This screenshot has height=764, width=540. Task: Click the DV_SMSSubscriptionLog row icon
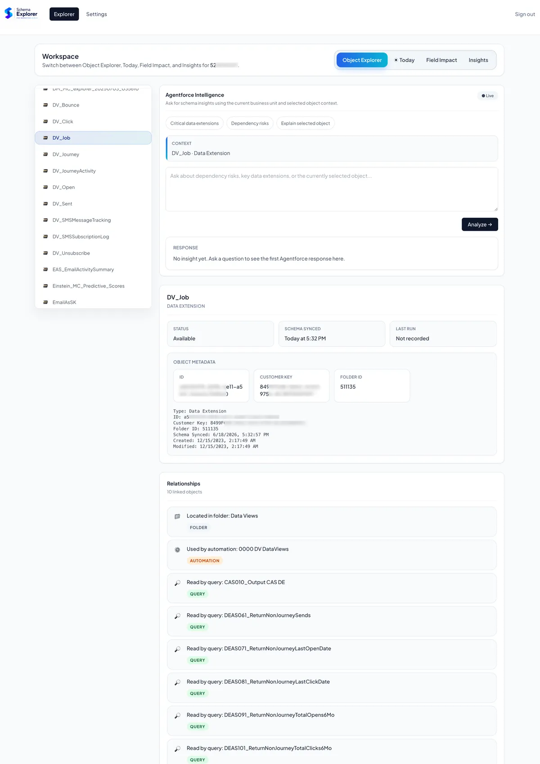45,237
